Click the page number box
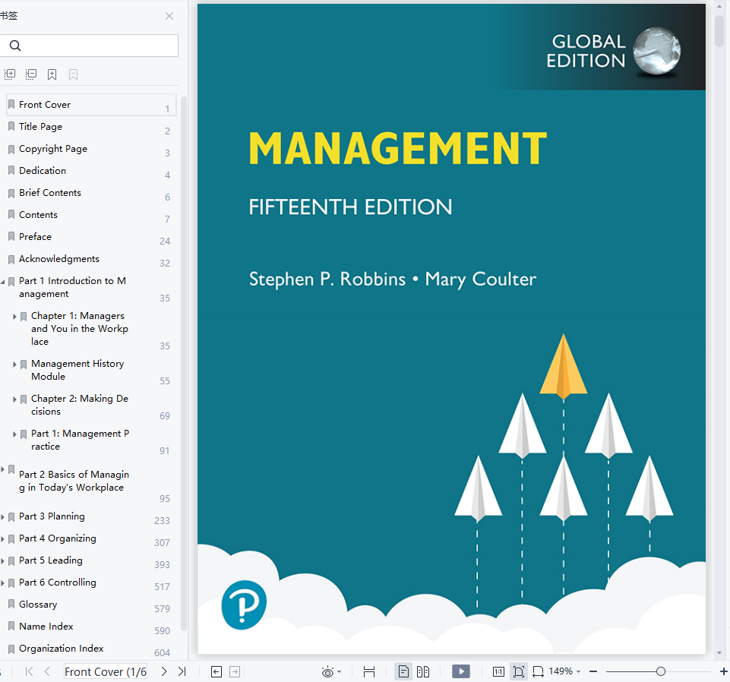730x682 pixels. pyautogui.click(x=106, y=672)
